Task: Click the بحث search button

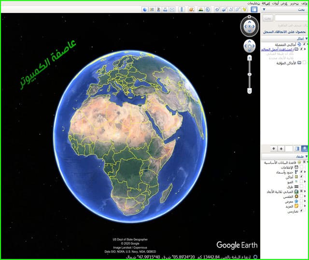Action: coord(268,18)
